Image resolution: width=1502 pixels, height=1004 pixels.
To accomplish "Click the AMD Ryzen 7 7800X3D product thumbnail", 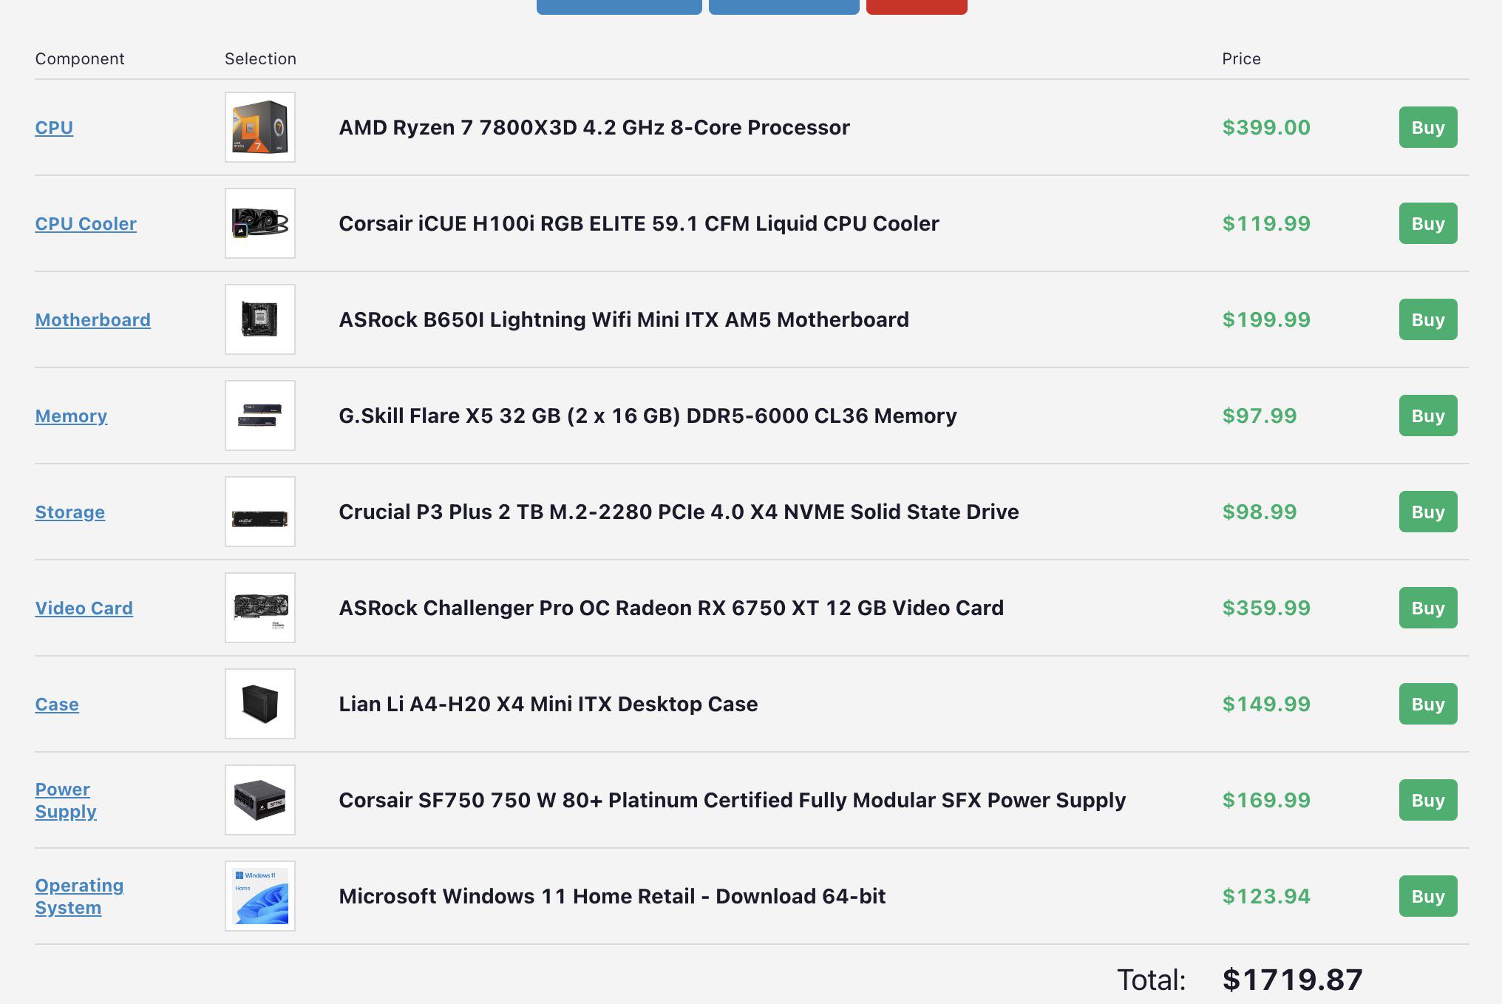I will point(260,127).
